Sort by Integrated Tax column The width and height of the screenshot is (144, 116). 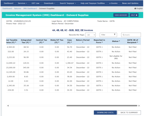(x=26, y=41)
